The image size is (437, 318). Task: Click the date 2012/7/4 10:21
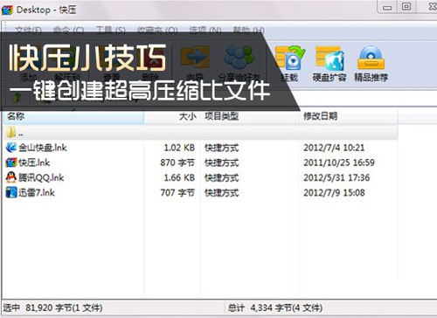[334, 148]
